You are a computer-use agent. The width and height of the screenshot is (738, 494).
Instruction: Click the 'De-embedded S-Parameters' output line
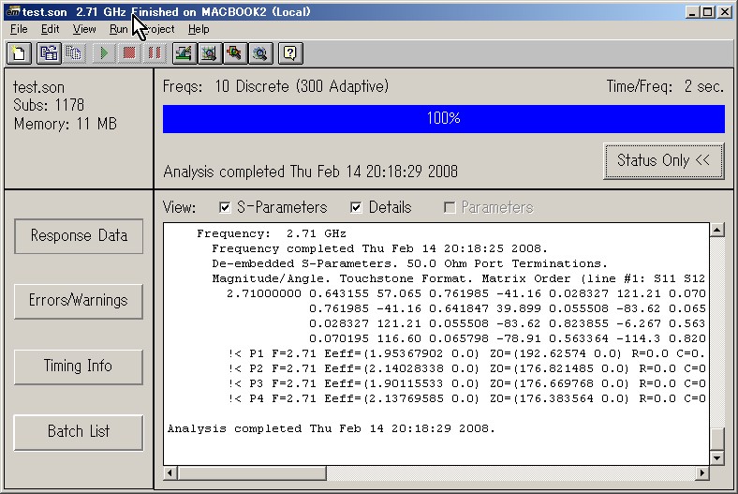point(409,263)
